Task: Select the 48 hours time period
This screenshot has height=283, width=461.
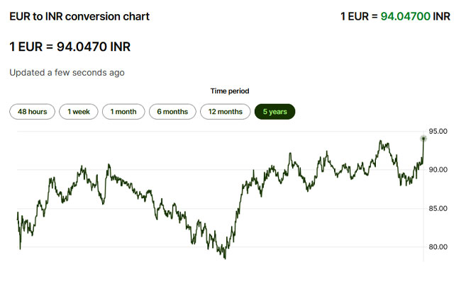Action: 32,112
